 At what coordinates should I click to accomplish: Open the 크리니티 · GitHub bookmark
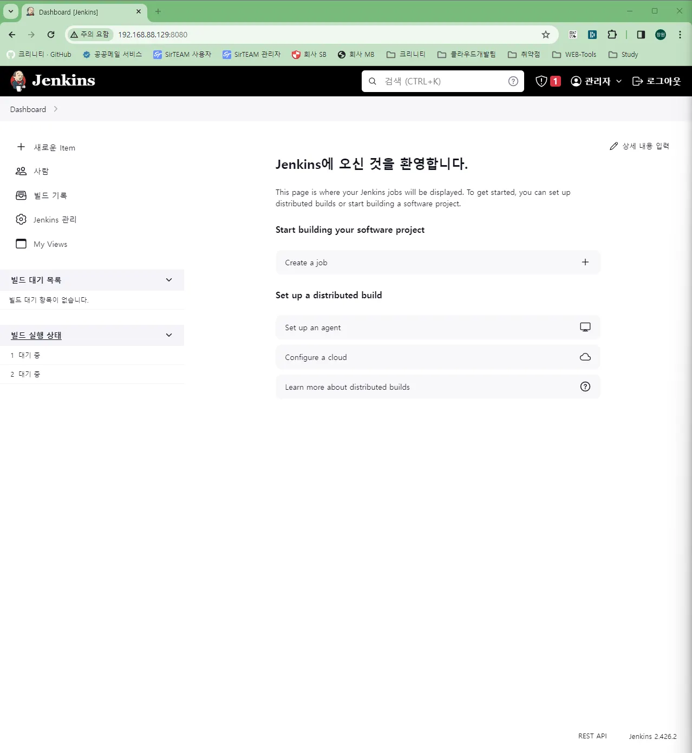(x=39, y=55)
